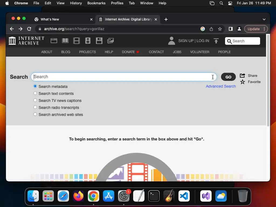Click the Share arrow icon

242,75
